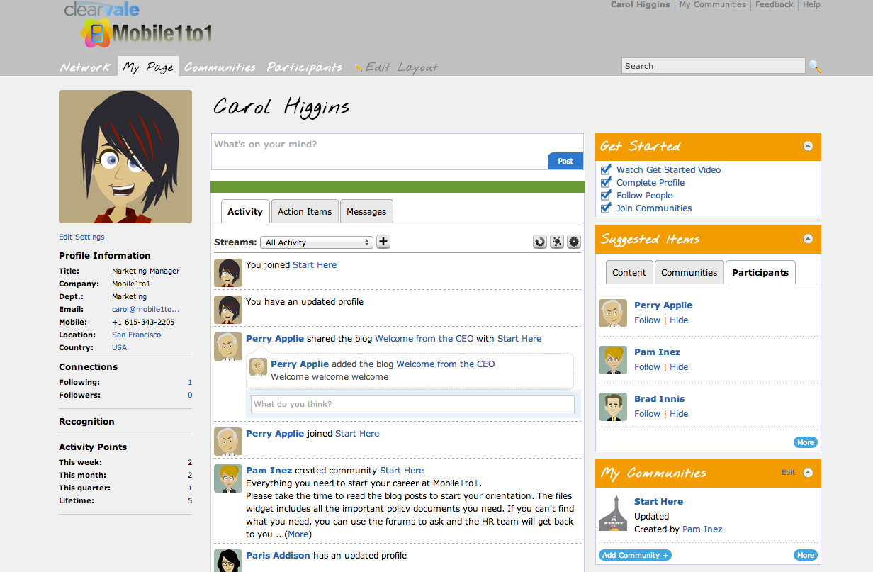Open Communities tab in Suggested Items
Image resolution: width=873 pixels, height=572 pixels.
(689, 272)
